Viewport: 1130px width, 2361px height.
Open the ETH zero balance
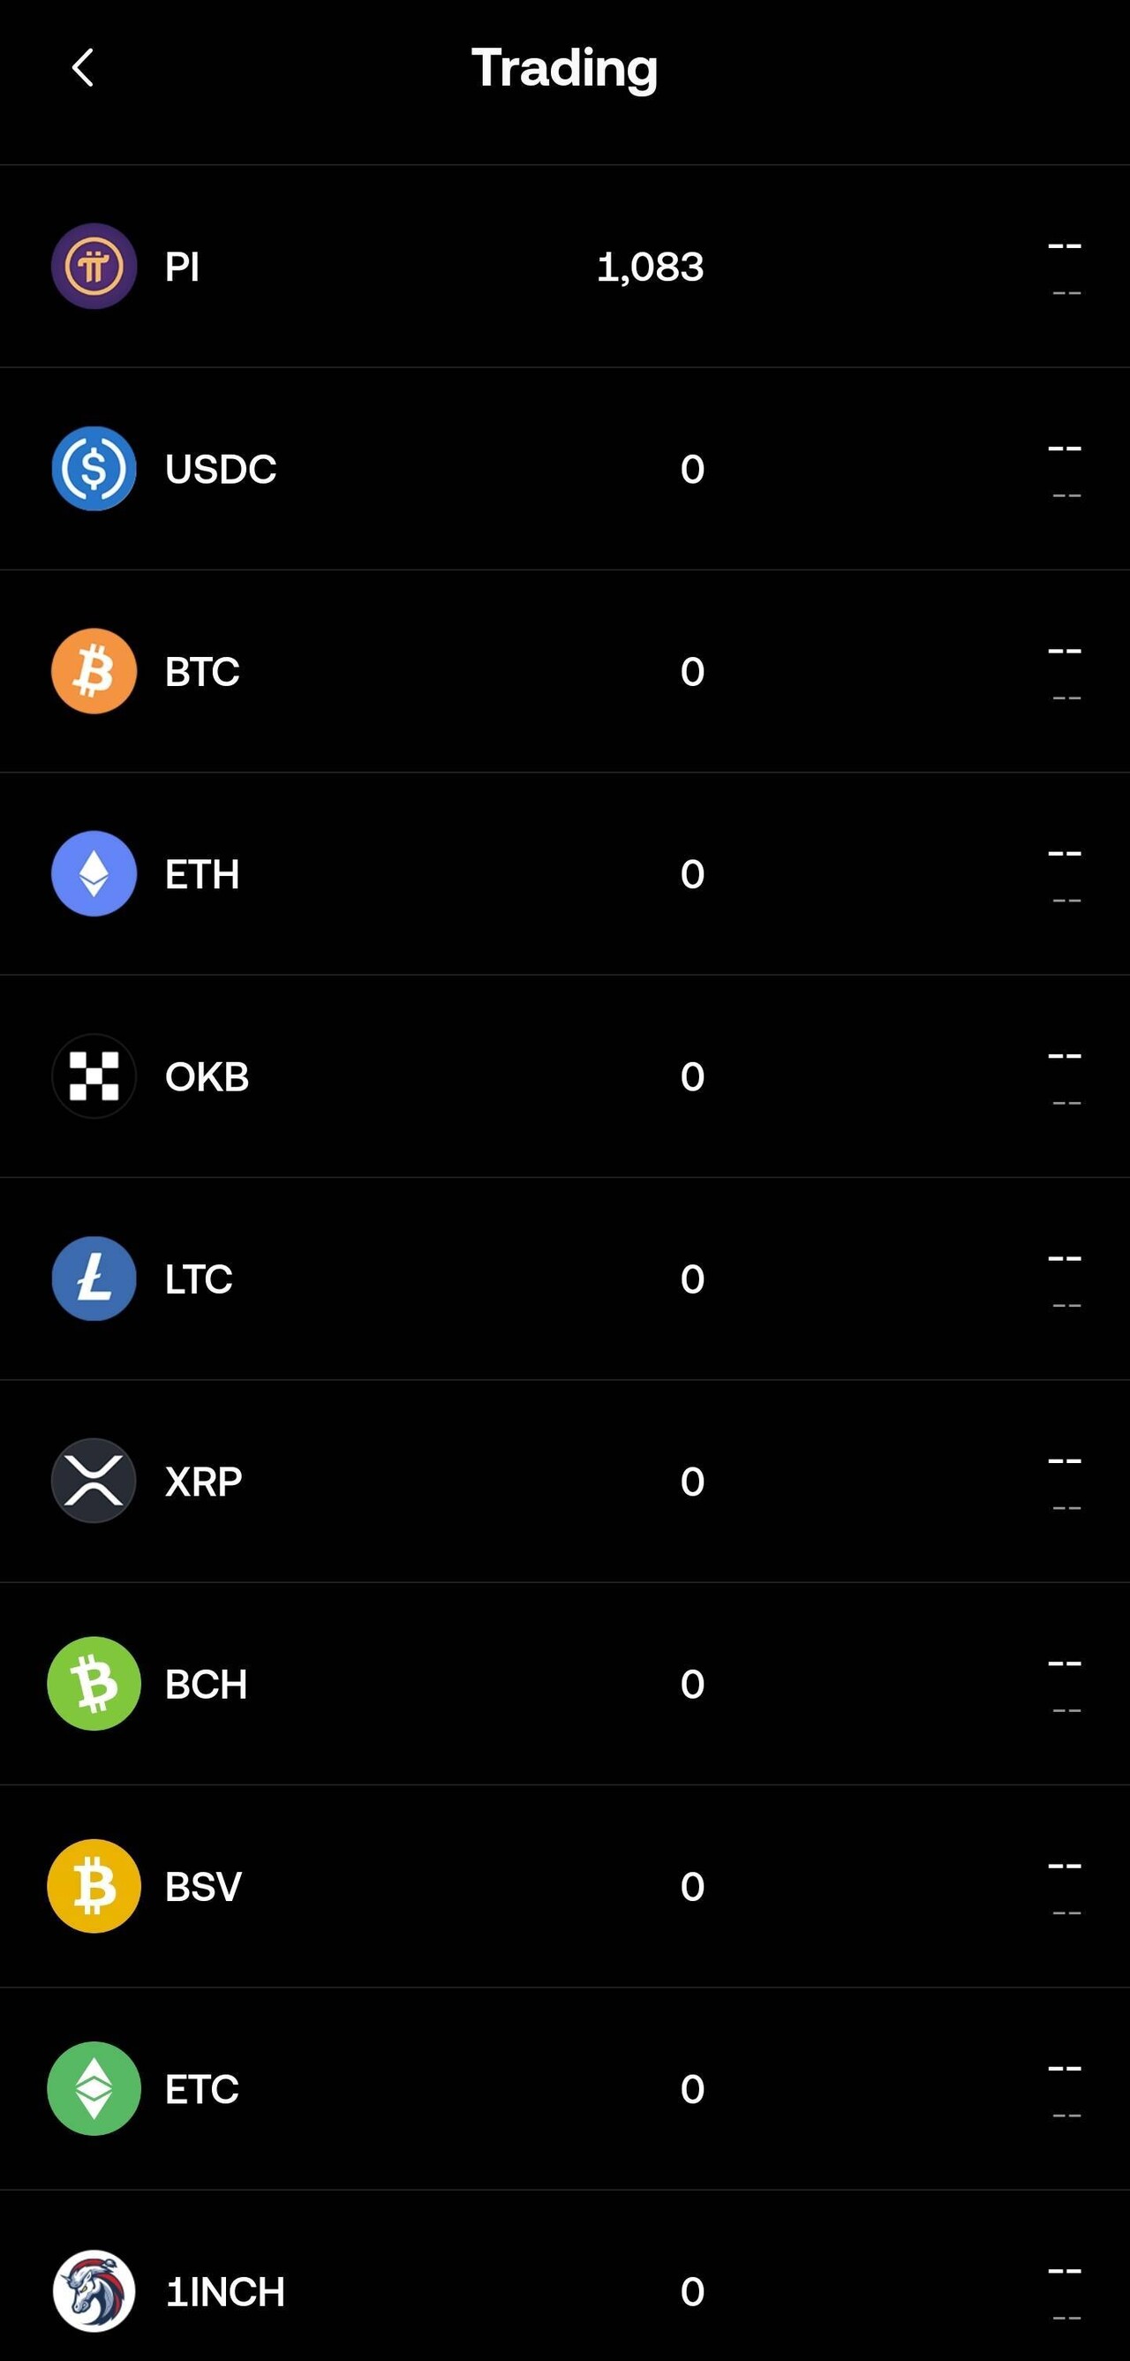tap(692, 874)
